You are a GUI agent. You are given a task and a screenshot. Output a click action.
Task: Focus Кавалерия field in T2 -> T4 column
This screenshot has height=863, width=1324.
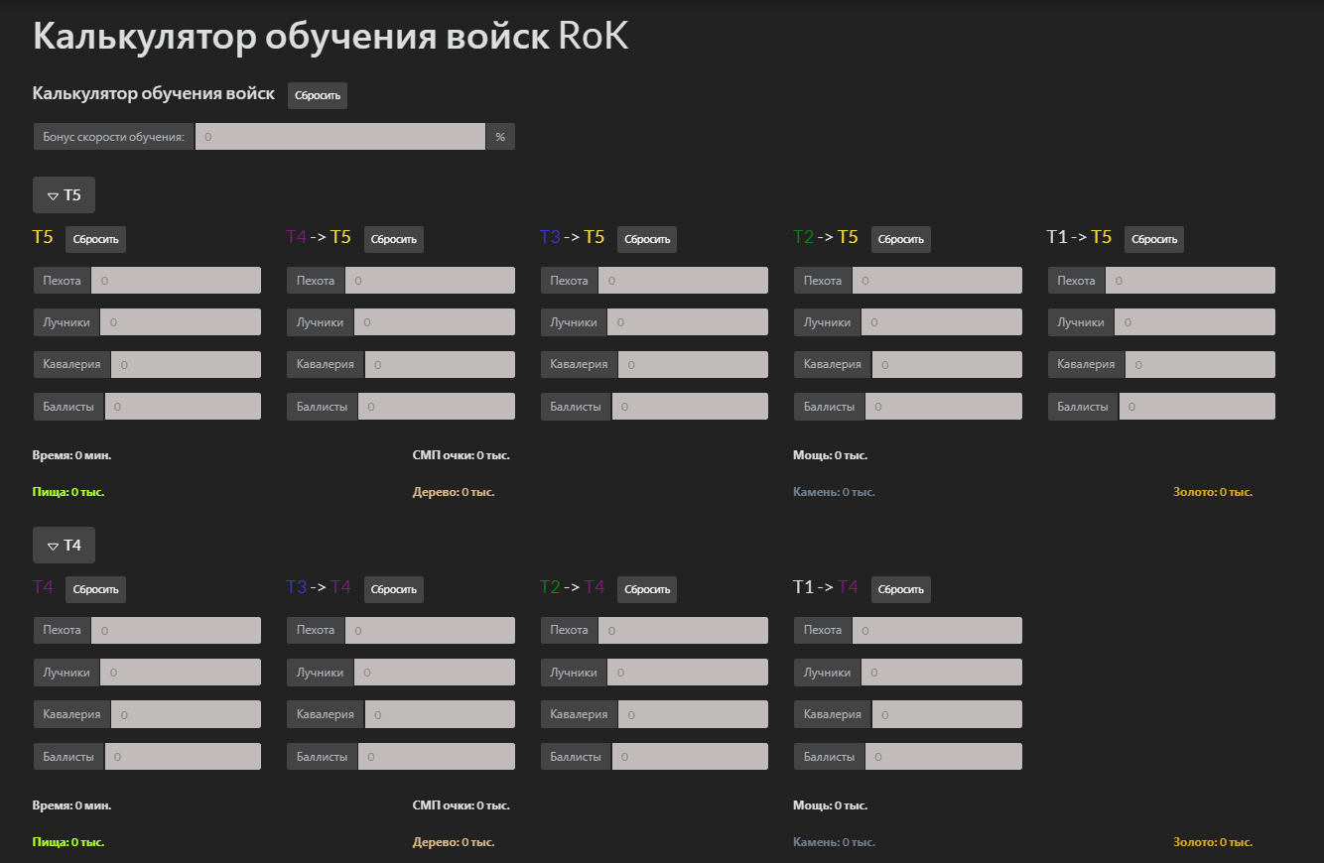click(693, 714)
